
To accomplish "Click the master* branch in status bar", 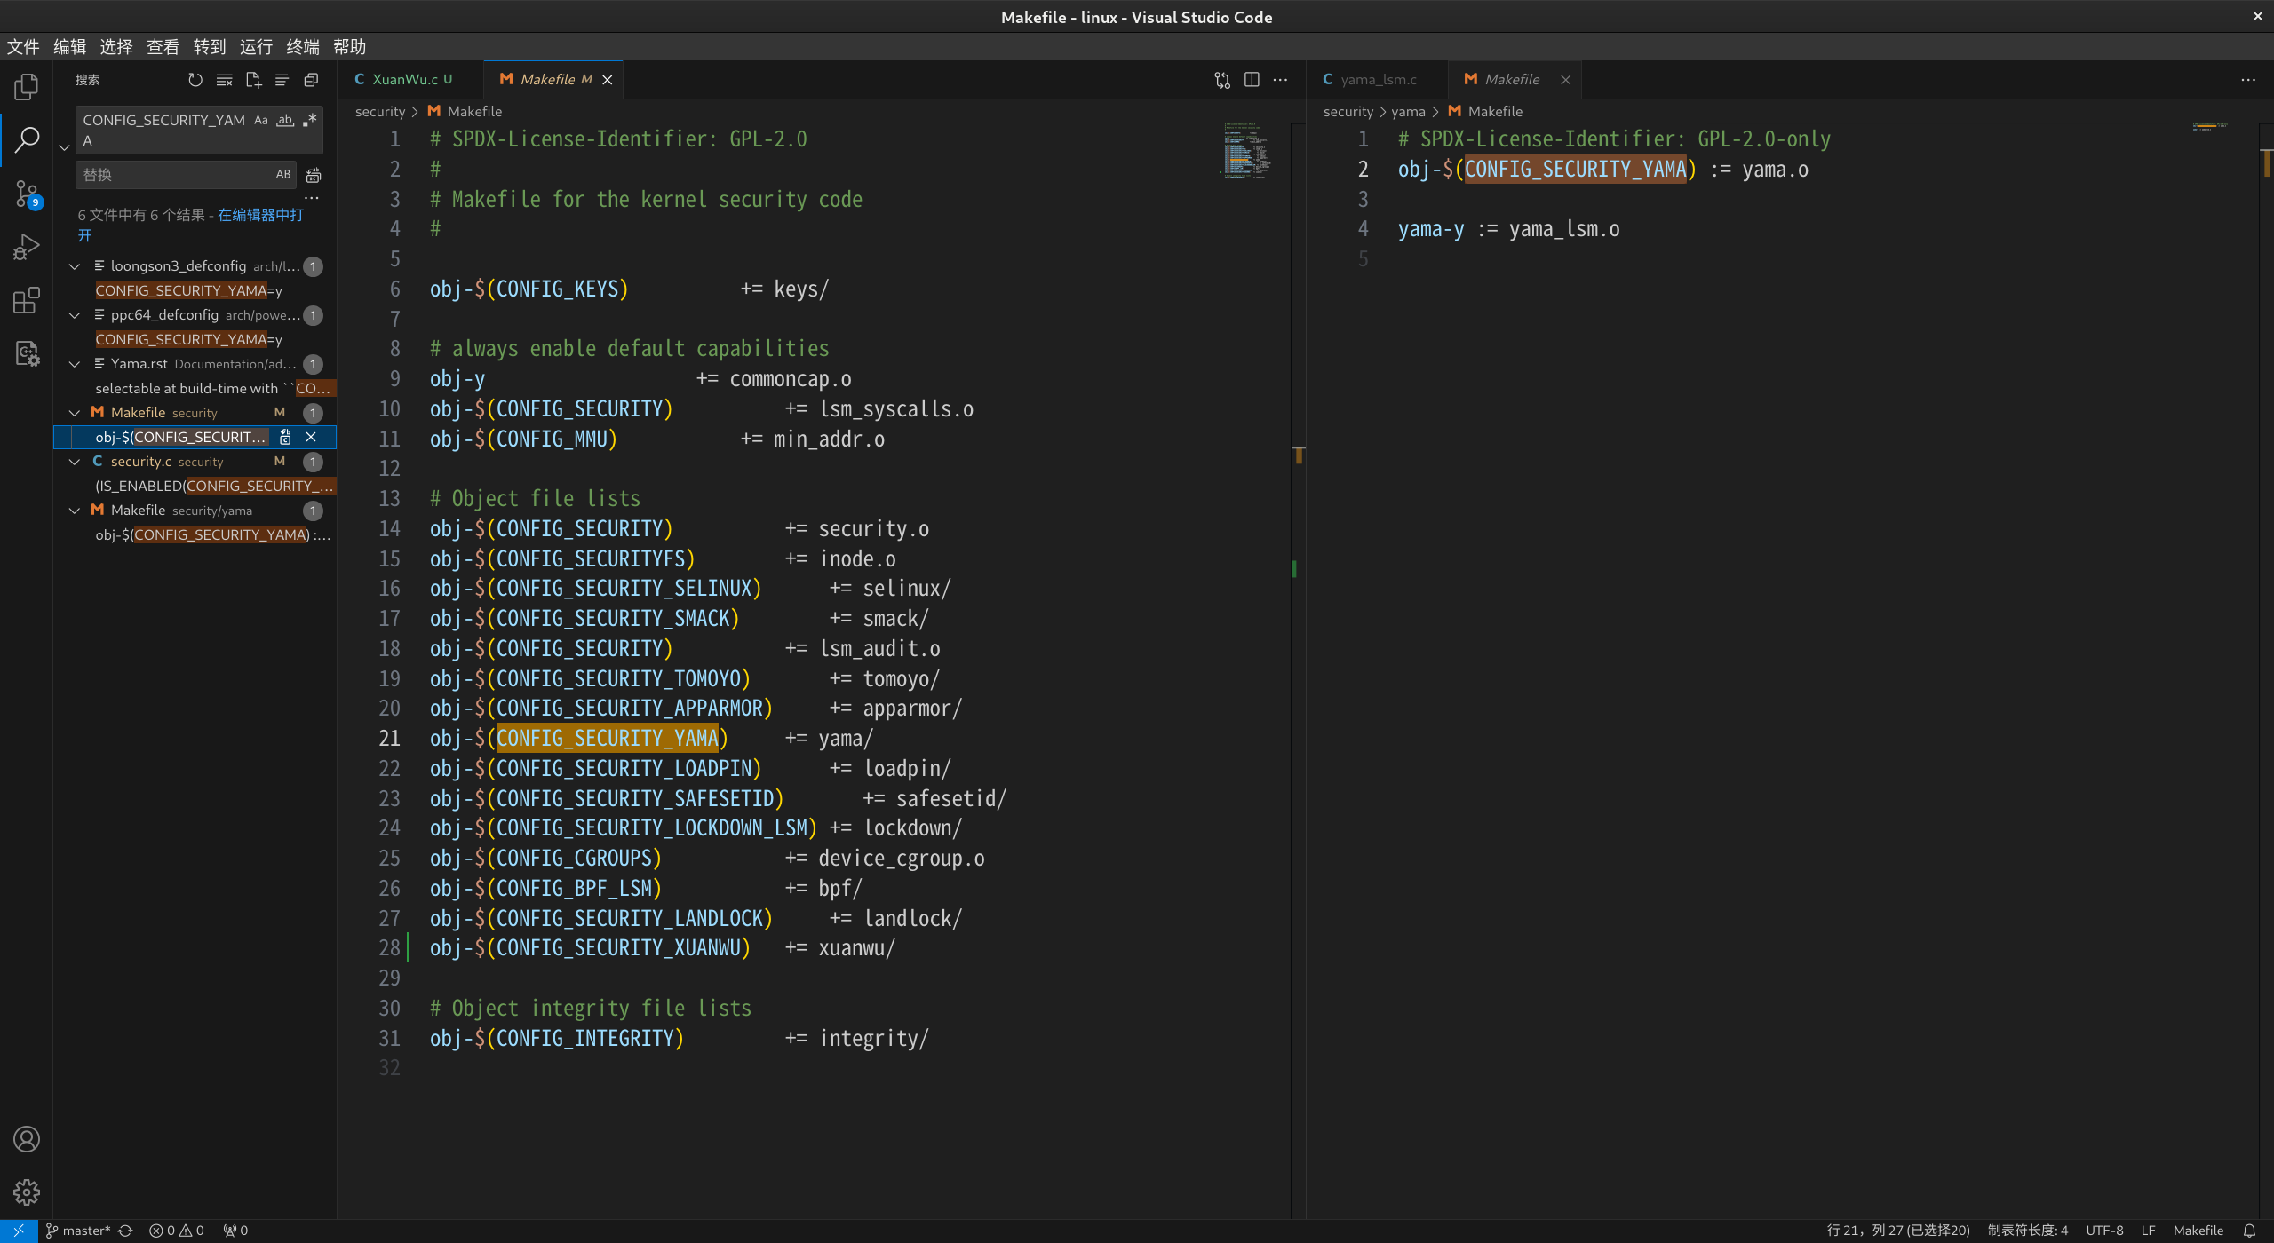I will (x=78, y=1231).
